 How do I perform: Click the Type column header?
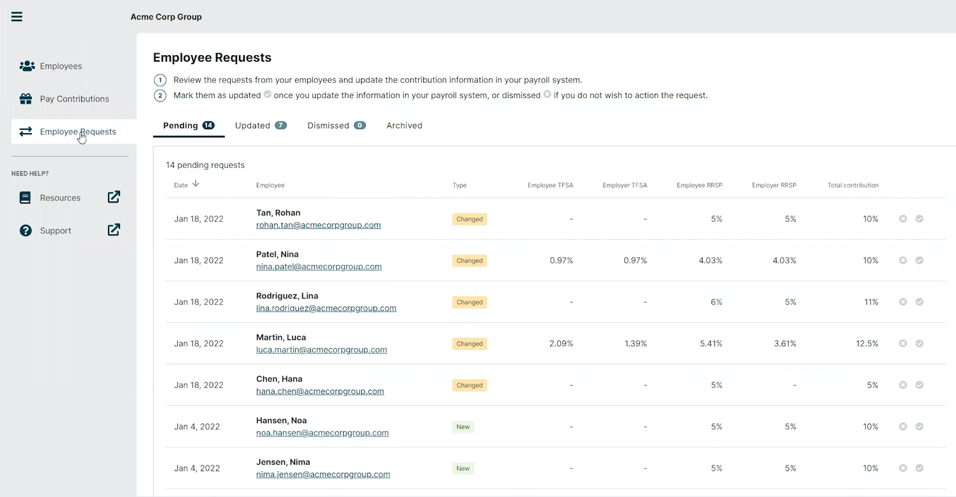pyautogui.click(x=460, y=185)
